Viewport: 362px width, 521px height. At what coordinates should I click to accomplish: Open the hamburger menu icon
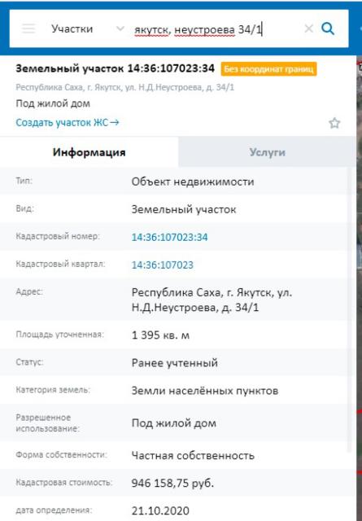click(28, 28)
